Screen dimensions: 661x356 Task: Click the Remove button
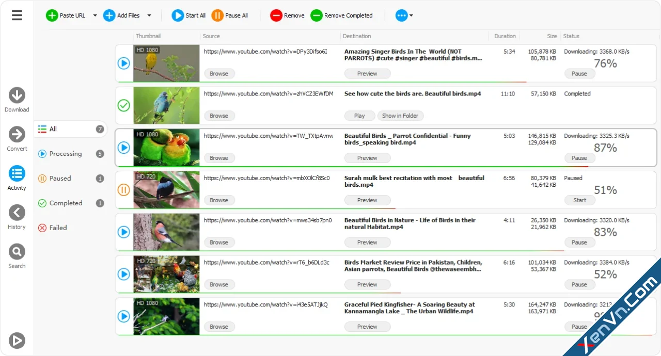[288, 15]
